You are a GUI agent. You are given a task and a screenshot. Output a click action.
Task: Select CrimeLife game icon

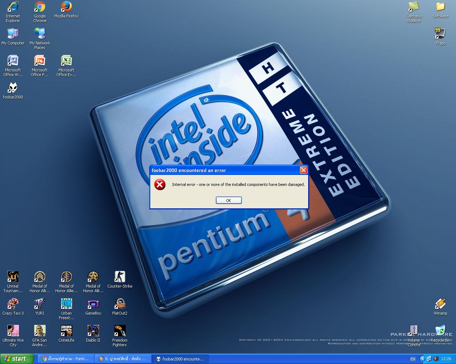pyautogui.click(x=66, y=334)
